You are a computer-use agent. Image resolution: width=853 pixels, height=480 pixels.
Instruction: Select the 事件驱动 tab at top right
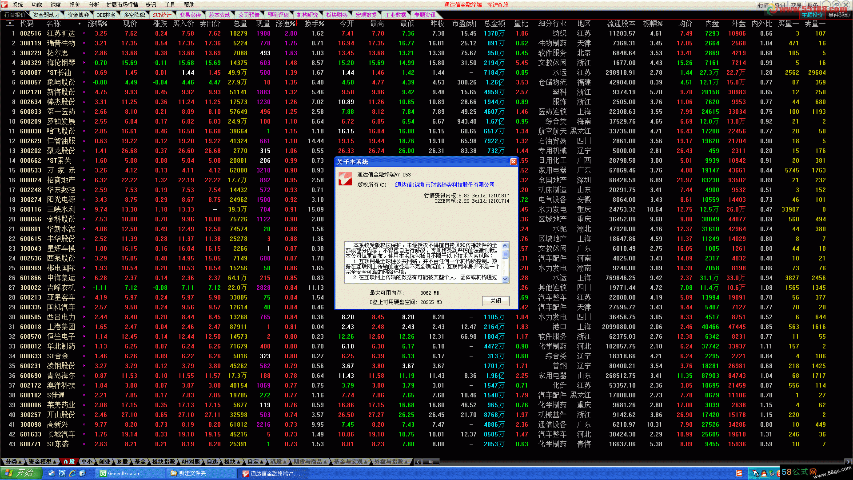839,15
